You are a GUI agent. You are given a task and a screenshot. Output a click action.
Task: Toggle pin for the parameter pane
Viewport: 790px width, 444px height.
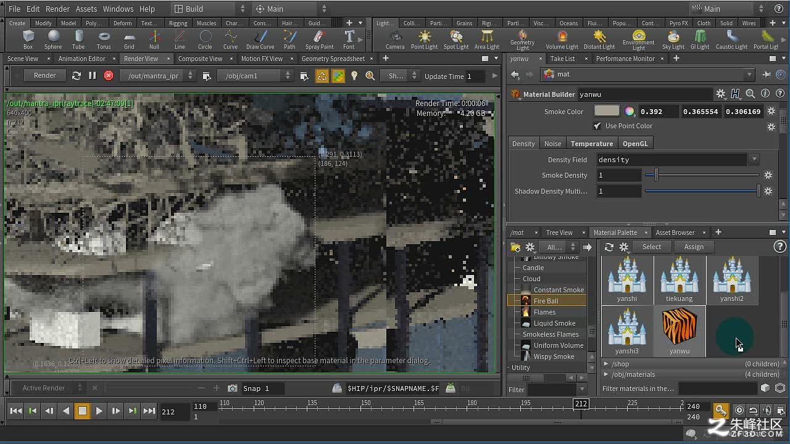pos(767,75)
